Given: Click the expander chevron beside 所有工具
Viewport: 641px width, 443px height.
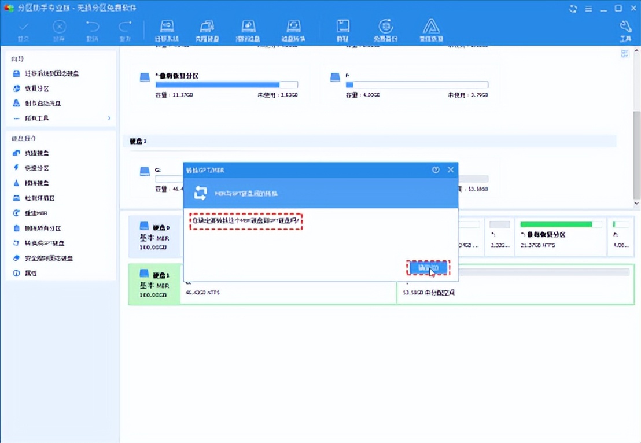Looking at the screenshot, I should click(109, 118).
